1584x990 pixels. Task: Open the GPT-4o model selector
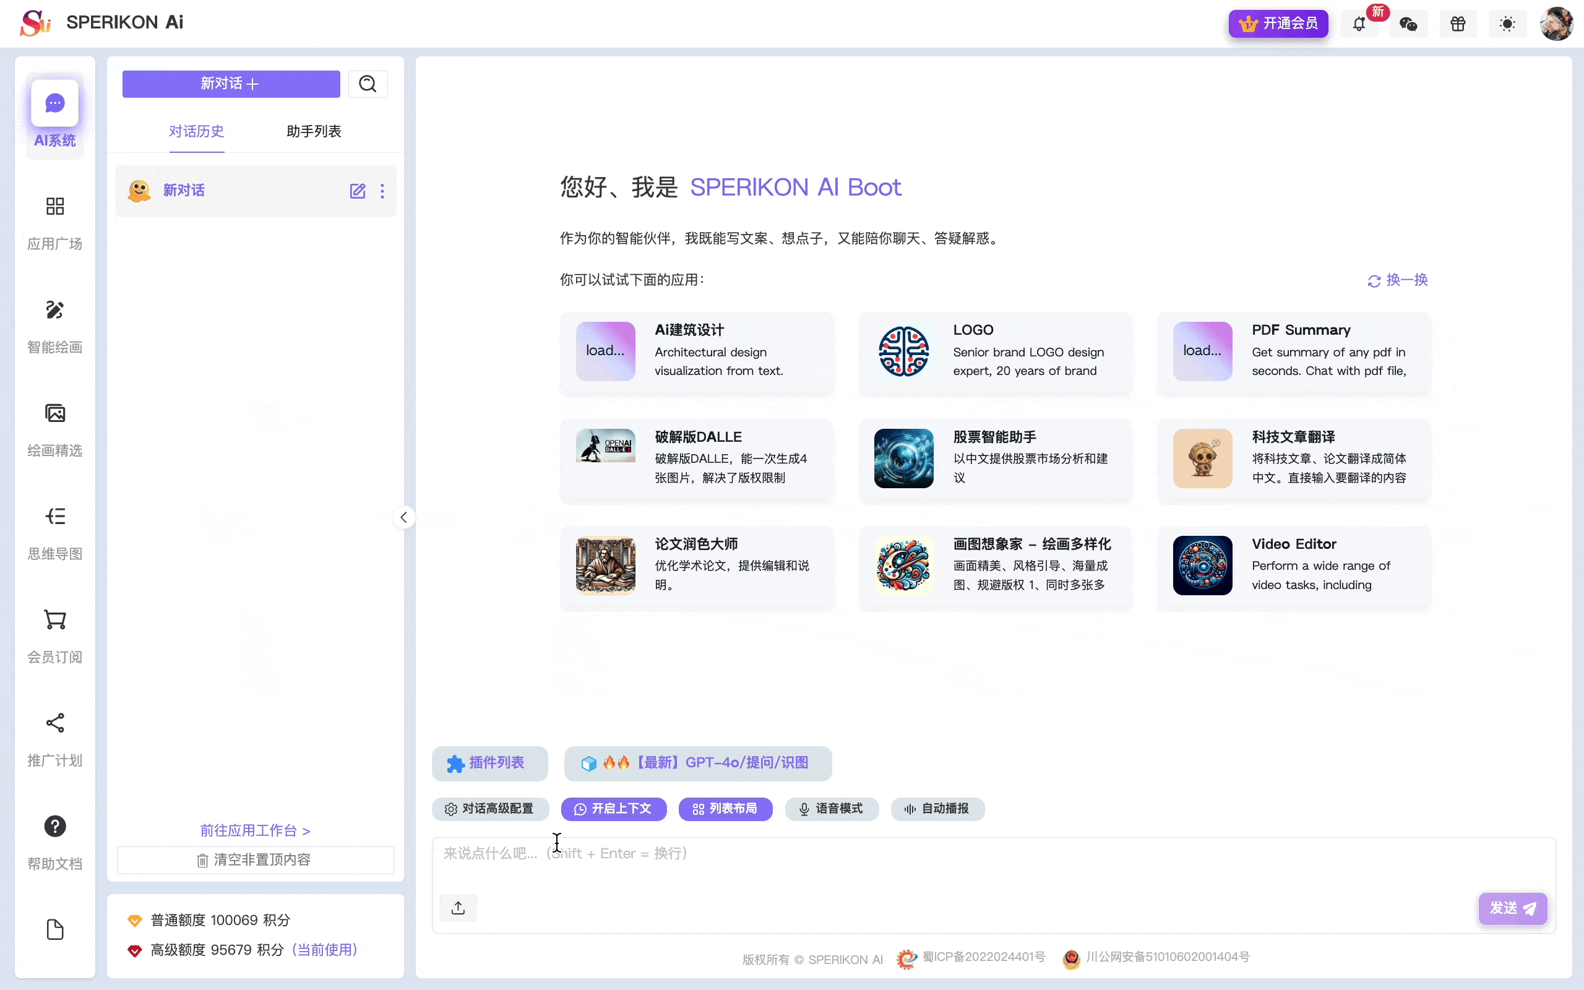point(698,764)
